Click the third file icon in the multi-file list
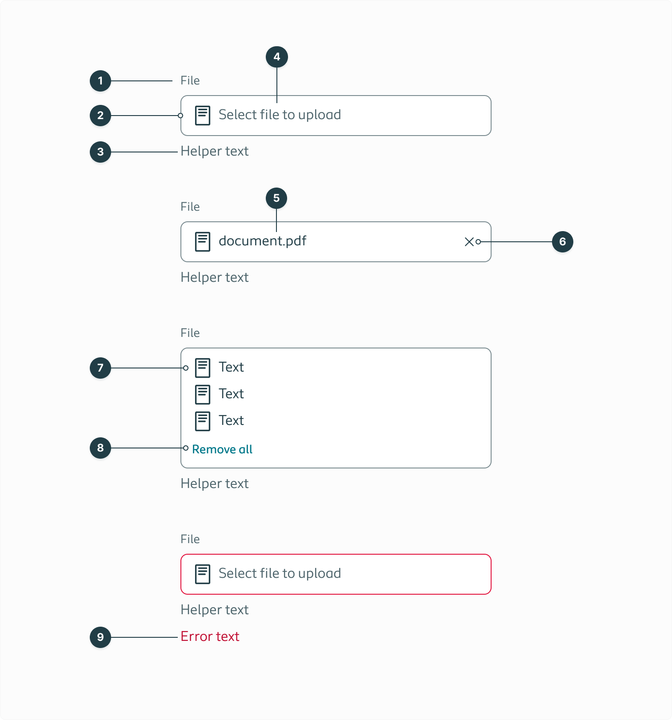The width and height of the screenshot is (672, 720). [x=203, y=420]
